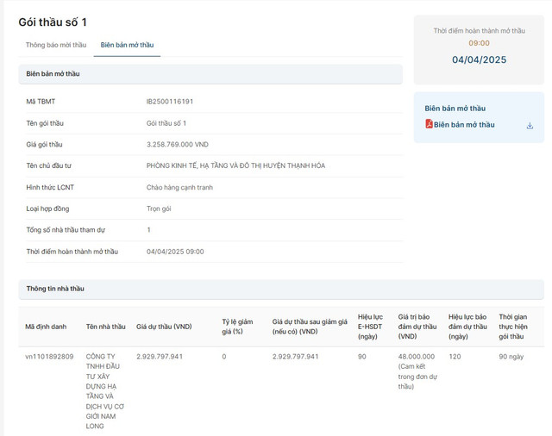Switch to the Thông báo mời thầu tab
This screenshot has height=436, width=552.
click(x=56, y=45)
